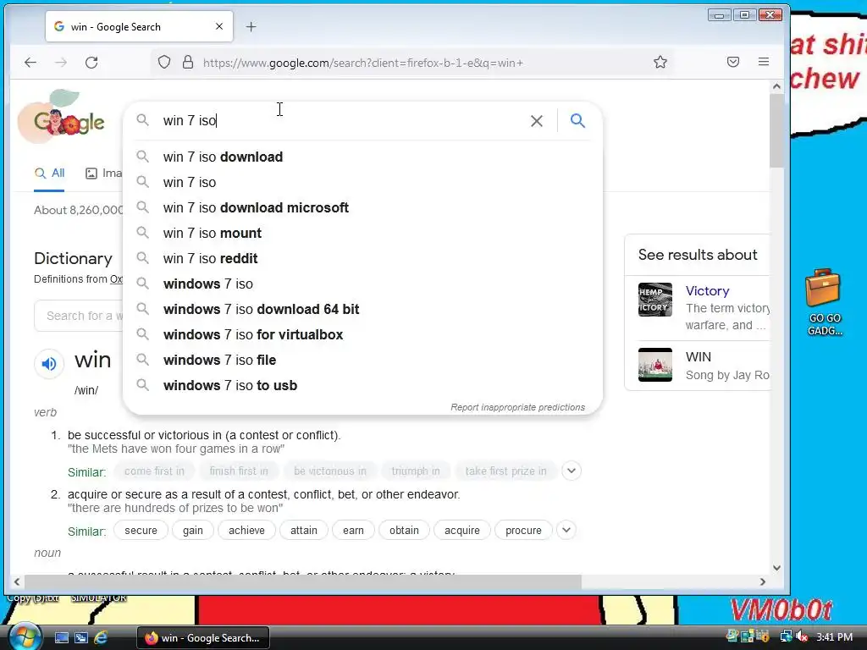Choose suggestion 'windows 7 iso to usb'
The height and width of the screenshot is (650, 867).
point(362,386)
